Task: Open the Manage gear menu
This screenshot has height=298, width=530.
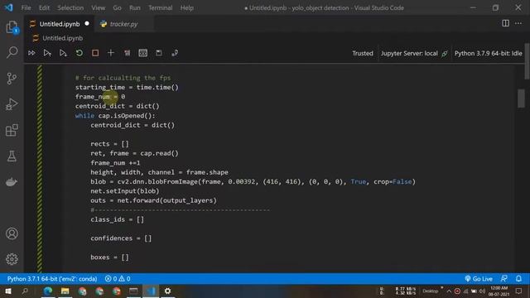Action: point(12,259)
